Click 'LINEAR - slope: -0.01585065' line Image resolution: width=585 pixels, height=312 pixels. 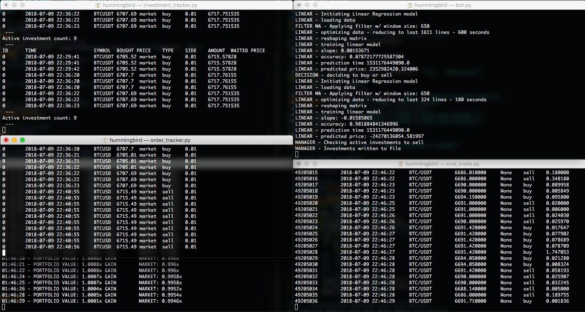[334, 118]
